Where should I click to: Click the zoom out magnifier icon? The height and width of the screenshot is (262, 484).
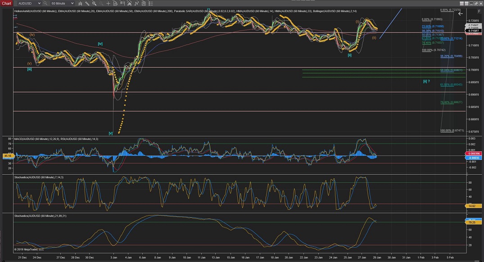101,4
